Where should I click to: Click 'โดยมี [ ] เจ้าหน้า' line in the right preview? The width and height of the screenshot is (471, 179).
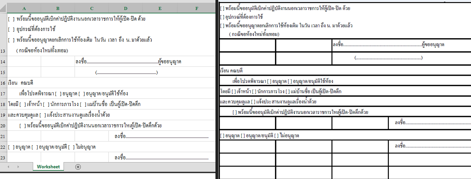(281, 92)
